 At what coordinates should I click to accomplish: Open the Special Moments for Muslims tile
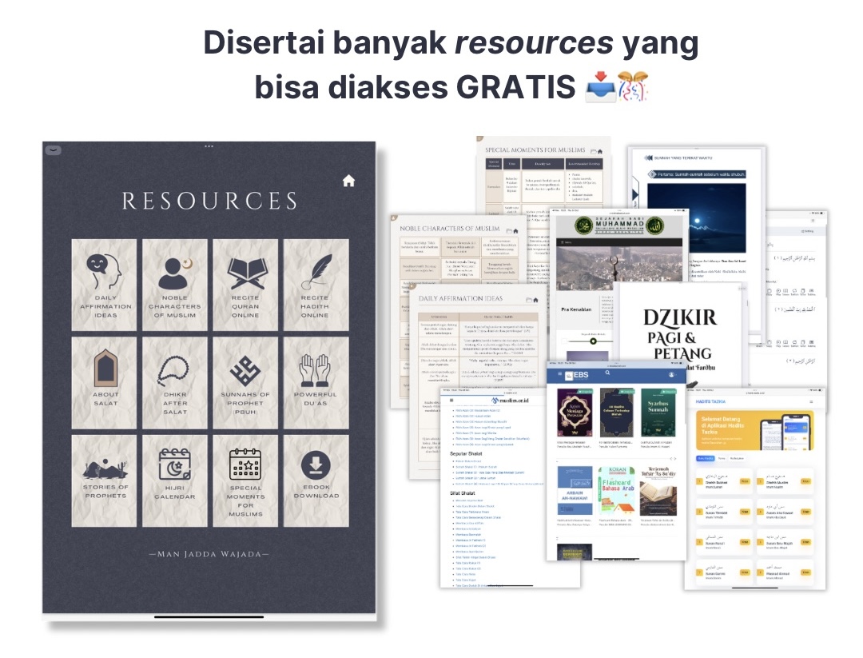pyautogui.click(x=245, y=481)
